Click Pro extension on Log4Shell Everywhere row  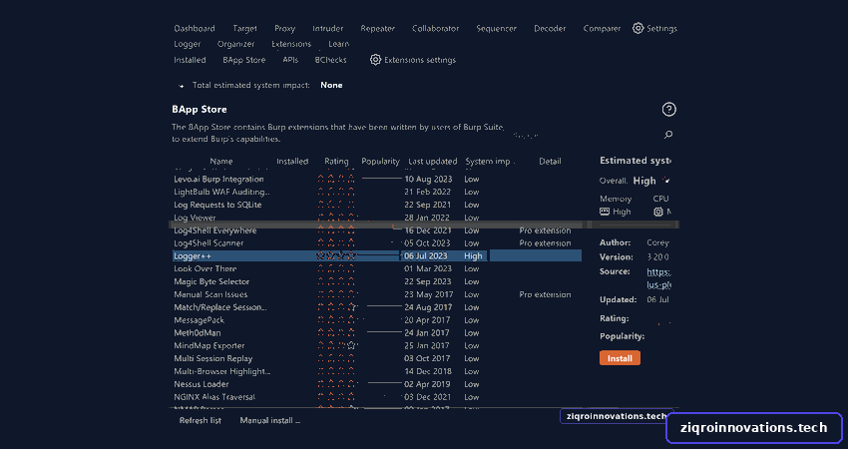[545, 230]
